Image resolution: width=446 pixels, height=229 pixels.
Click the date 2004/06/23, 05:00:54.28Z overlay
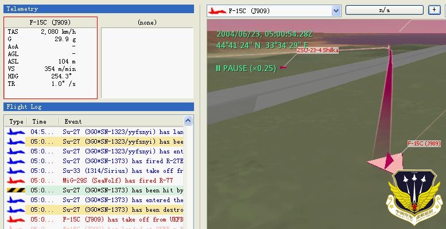click(265, 34)
